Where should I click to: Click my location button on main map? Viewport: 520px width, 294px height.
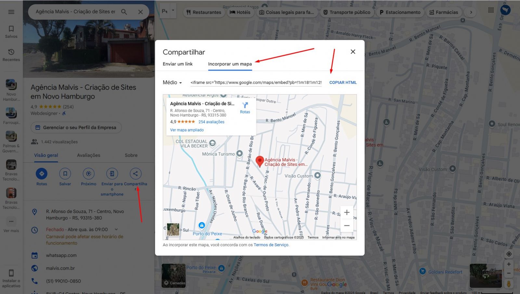tap(509, 254)
